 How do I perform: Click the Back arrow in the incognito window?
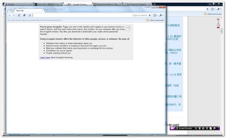tap(10, 15)
